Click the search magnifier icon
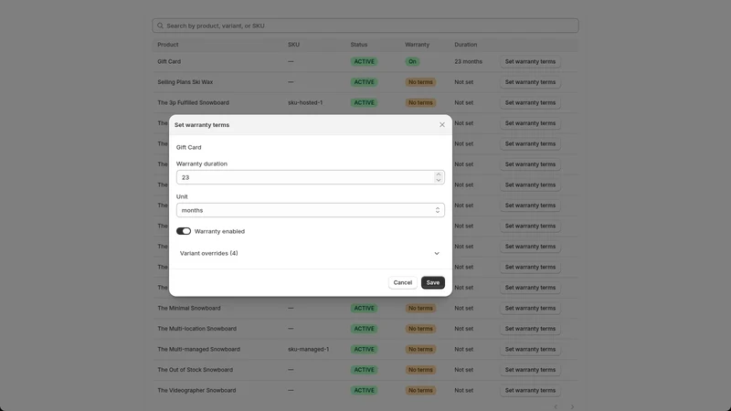731x411 pixels. 161,26
